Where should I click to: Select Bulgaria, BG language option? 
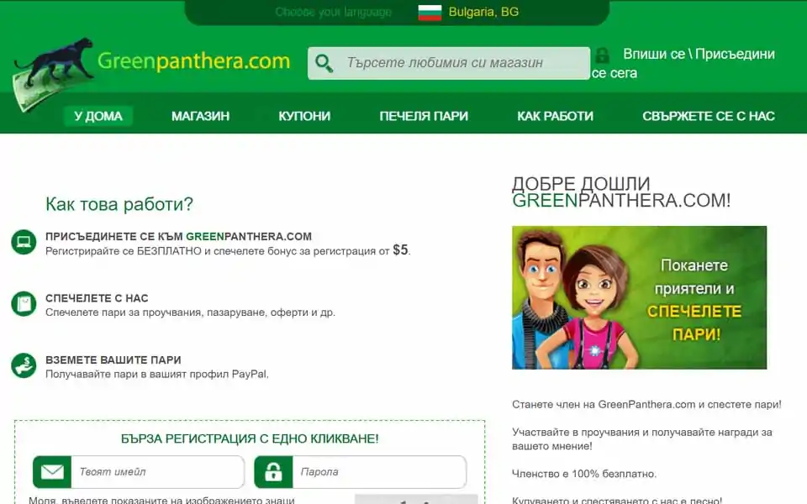pos(483,12)
